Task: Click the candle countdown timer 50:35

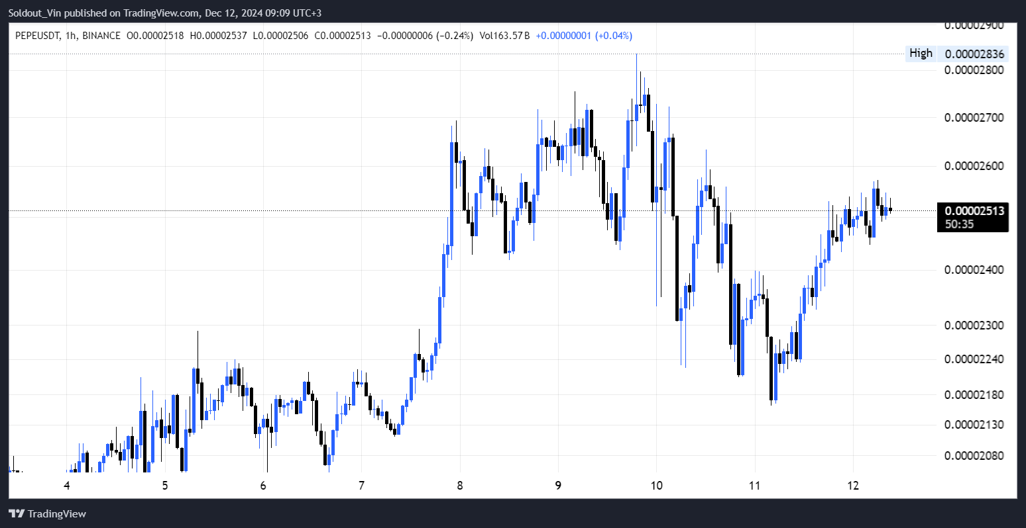Action: (959, 224)
